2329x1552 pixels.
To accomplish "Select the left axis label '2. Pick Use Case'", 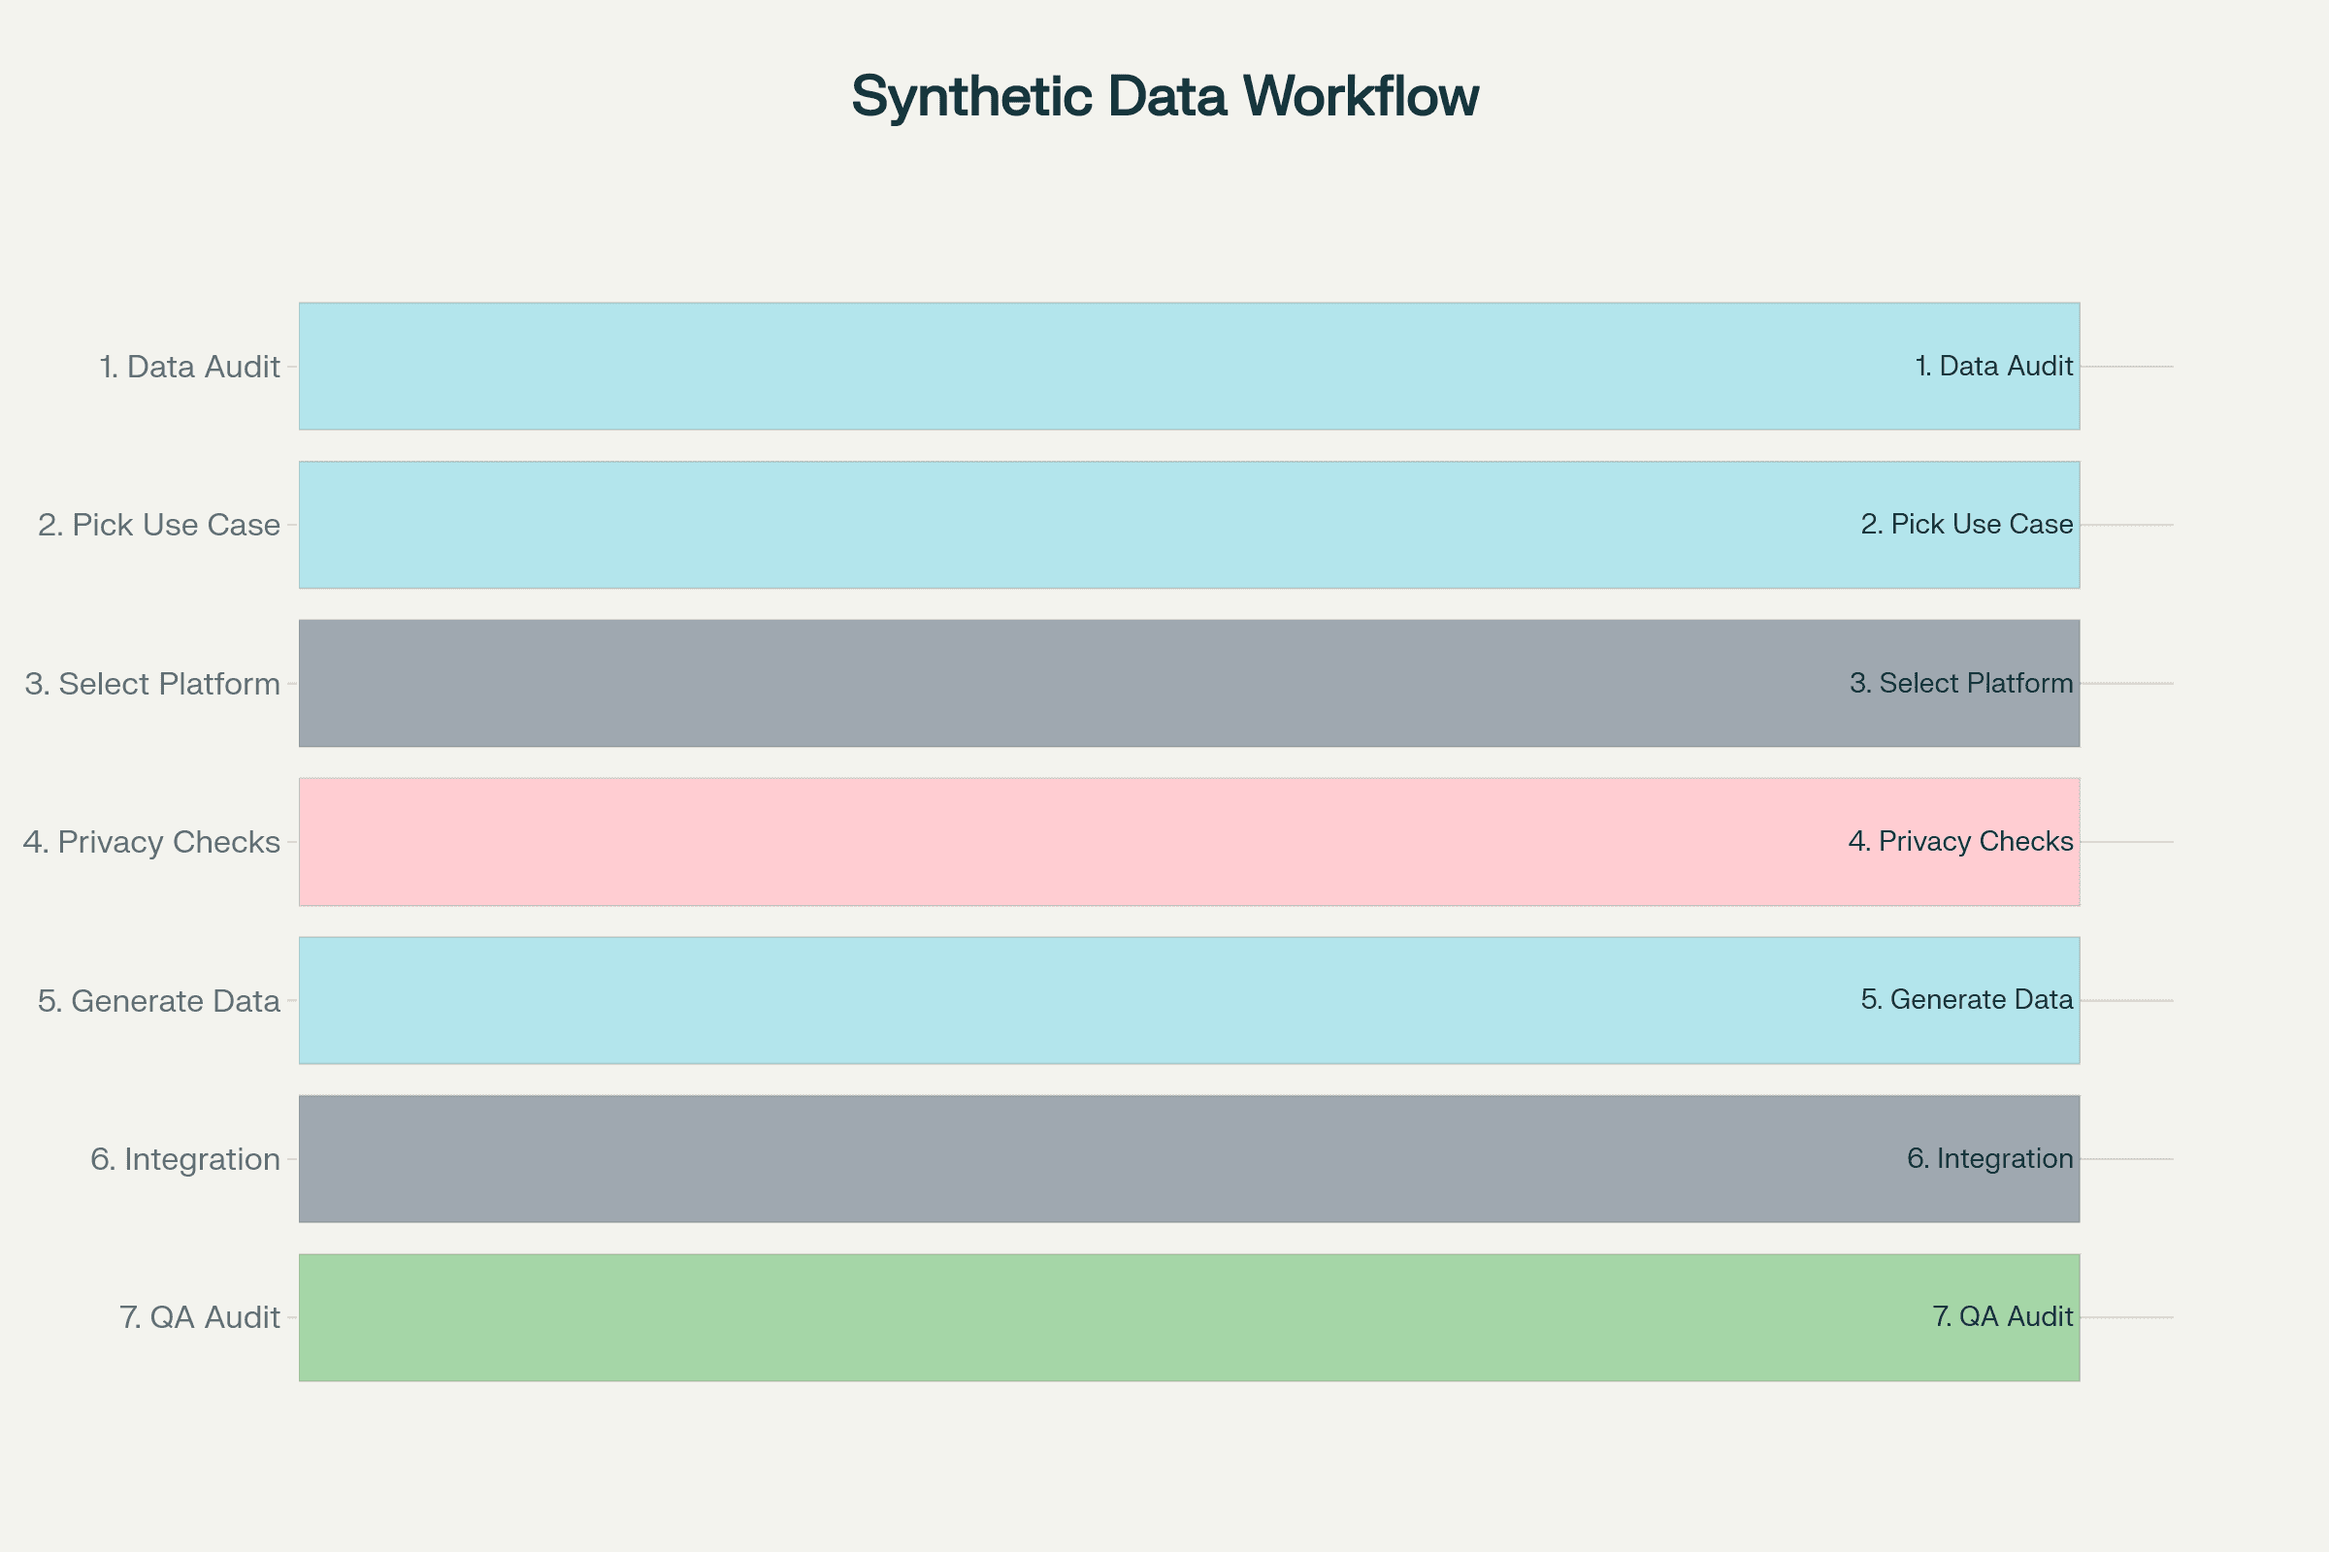I will [159, 526].
